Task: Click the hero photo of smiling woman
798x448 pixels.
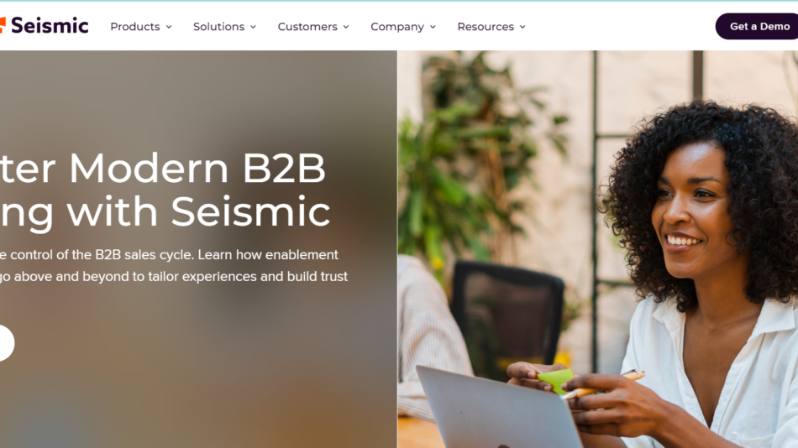Action: tap(597, 249)
